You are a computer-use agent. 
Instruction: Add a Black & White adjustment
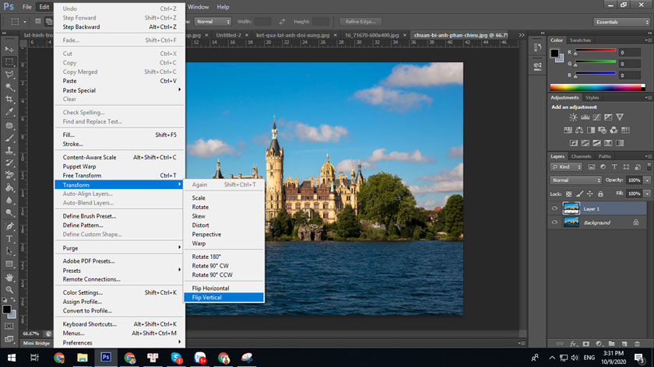(x=591, y=131)
